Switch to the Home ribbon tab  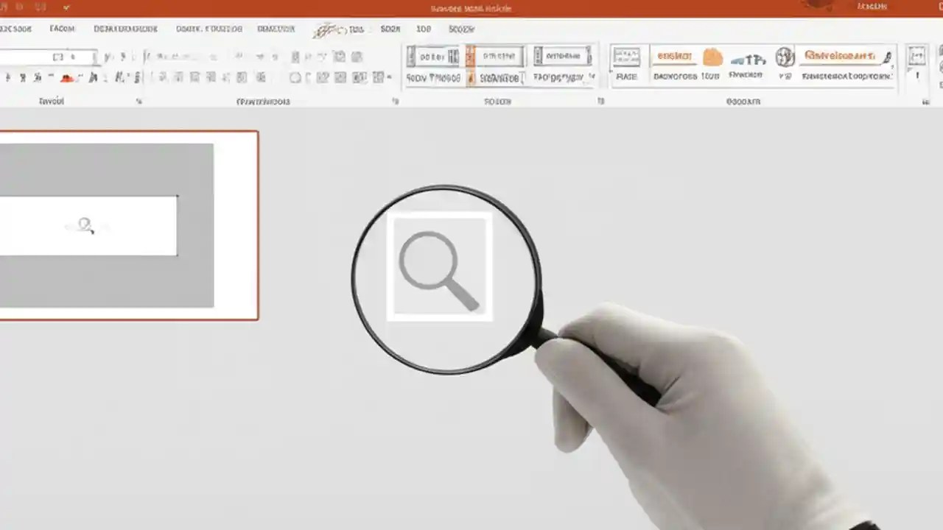pos(62,29)
